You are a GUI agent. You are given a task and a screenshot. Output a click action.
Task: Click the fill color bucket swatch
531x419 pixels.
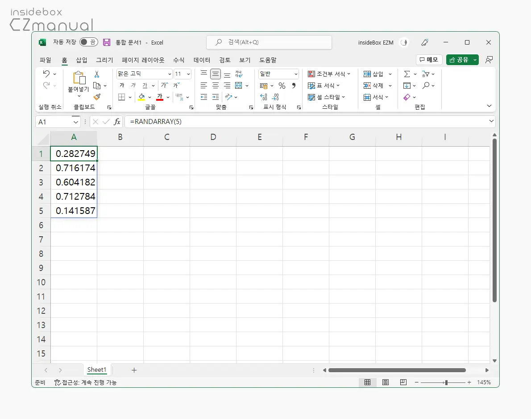coord(141,97)
